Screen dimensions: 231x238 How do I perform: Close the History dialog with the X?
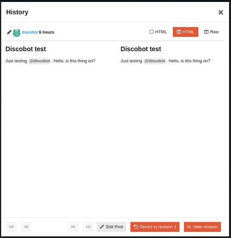click(x=221, y=12)
